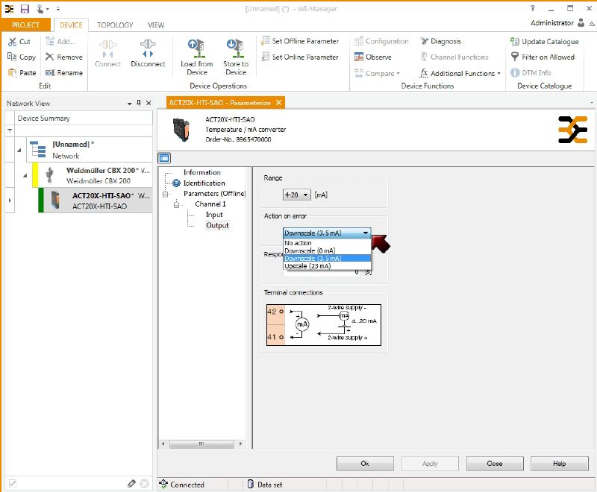Click the Cut scissors icon
Screen dimensions: 597x492
click(12, 42)
